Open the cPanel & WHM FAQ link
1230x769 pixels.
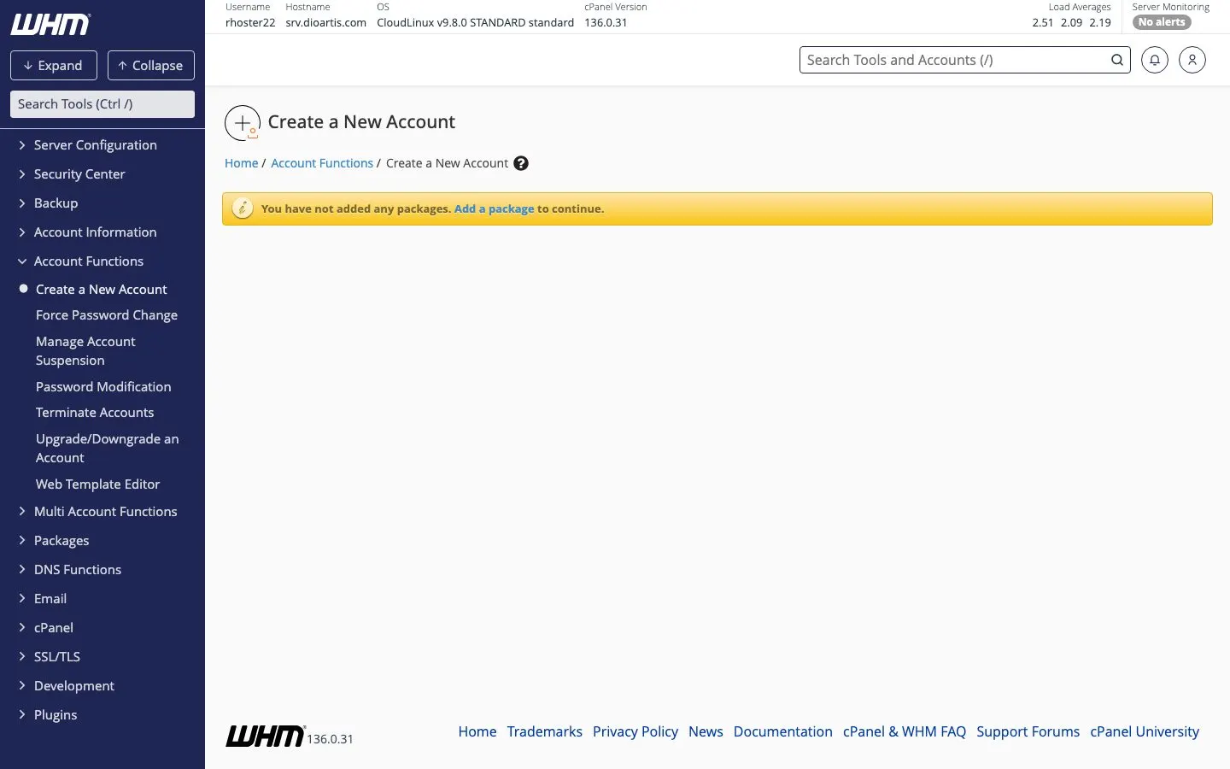click(905, 731)
